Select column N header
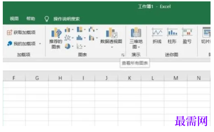 tap(199, 78)
